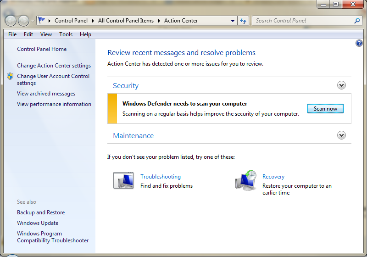Click the Action Center flag icon in address bar
The height and width of the screenshot is (257, 367).
(41, 20)
